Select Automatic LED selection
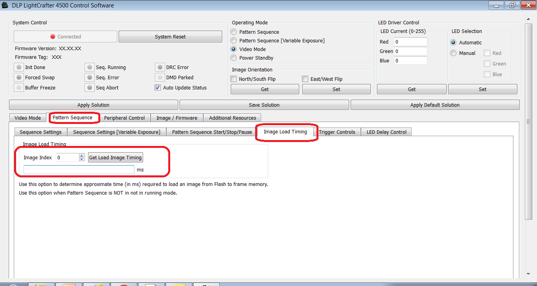The width and height of the screenshot is (537, 286). click(453, 42)
